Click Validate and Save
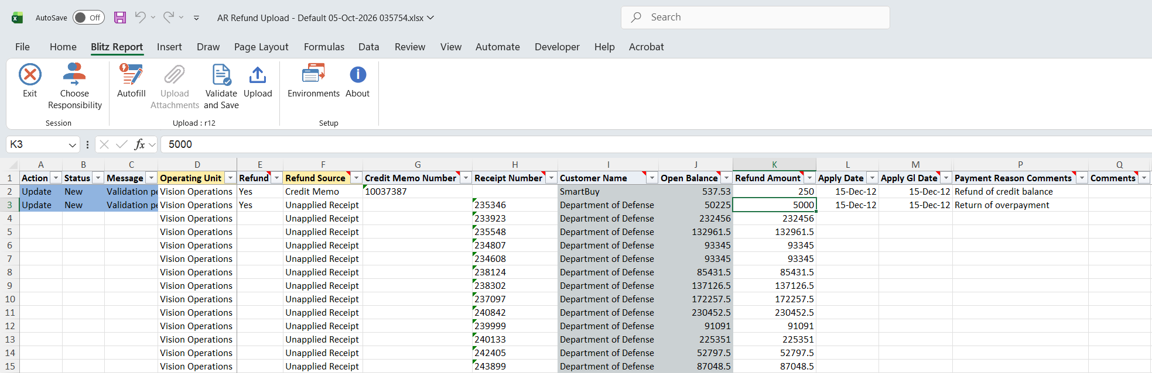Viewport: 1152px width, 373px height. 221,87
